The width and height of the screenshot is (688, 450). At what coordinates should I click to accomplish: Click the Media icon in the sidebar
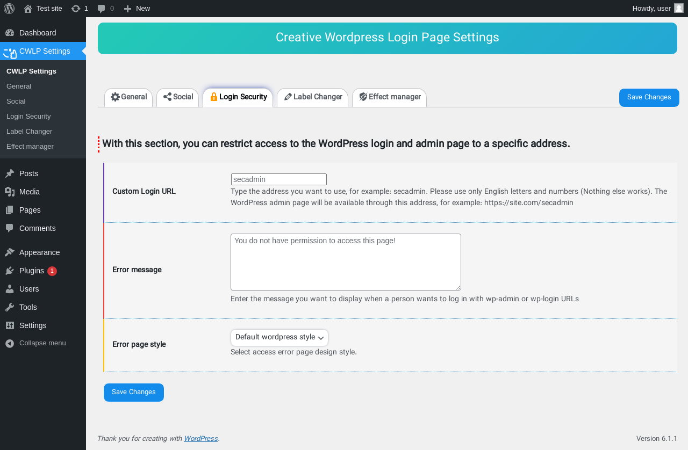click(10, 192)
